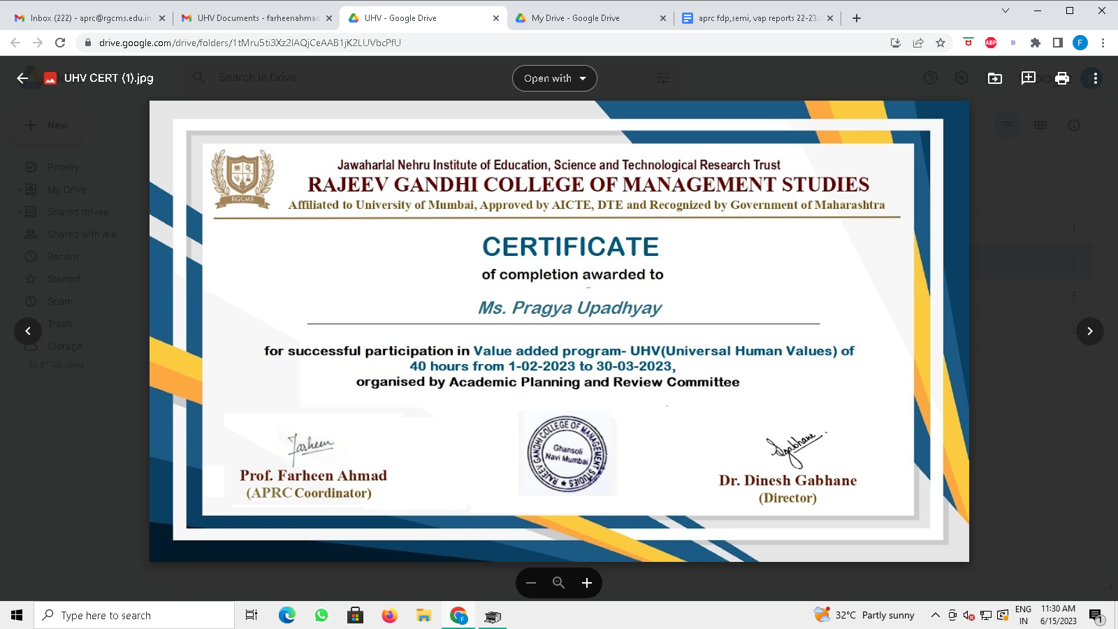Select Recent in Drive sidebar
Image resolution: width=1118 pixels, height=629 pixels.
click(63, 256)
